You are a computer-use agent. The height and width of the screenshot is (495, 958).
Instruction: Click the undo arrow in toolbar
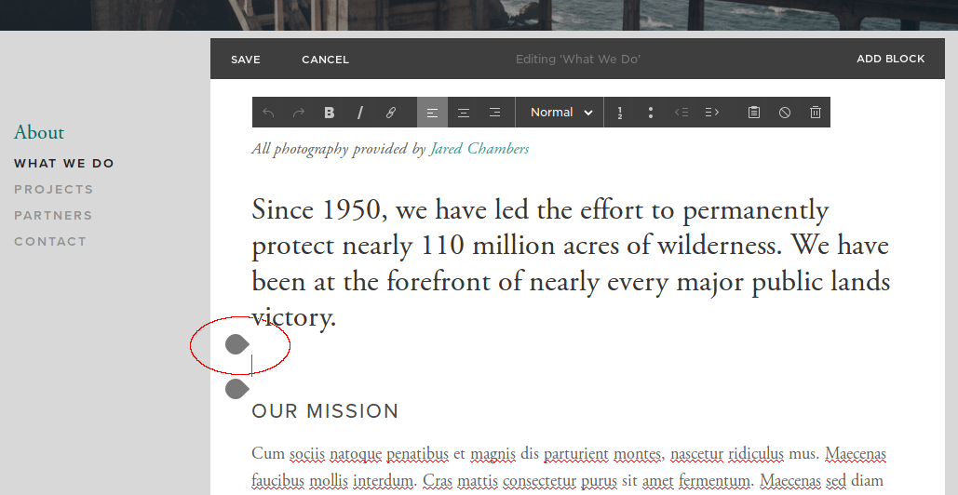pos(268,113)
